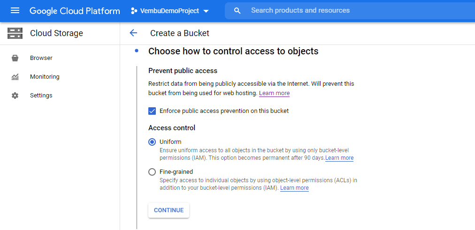Open the VembuDemoProject project selector
This screenshot has width=475, height=230.
point(169,11)
